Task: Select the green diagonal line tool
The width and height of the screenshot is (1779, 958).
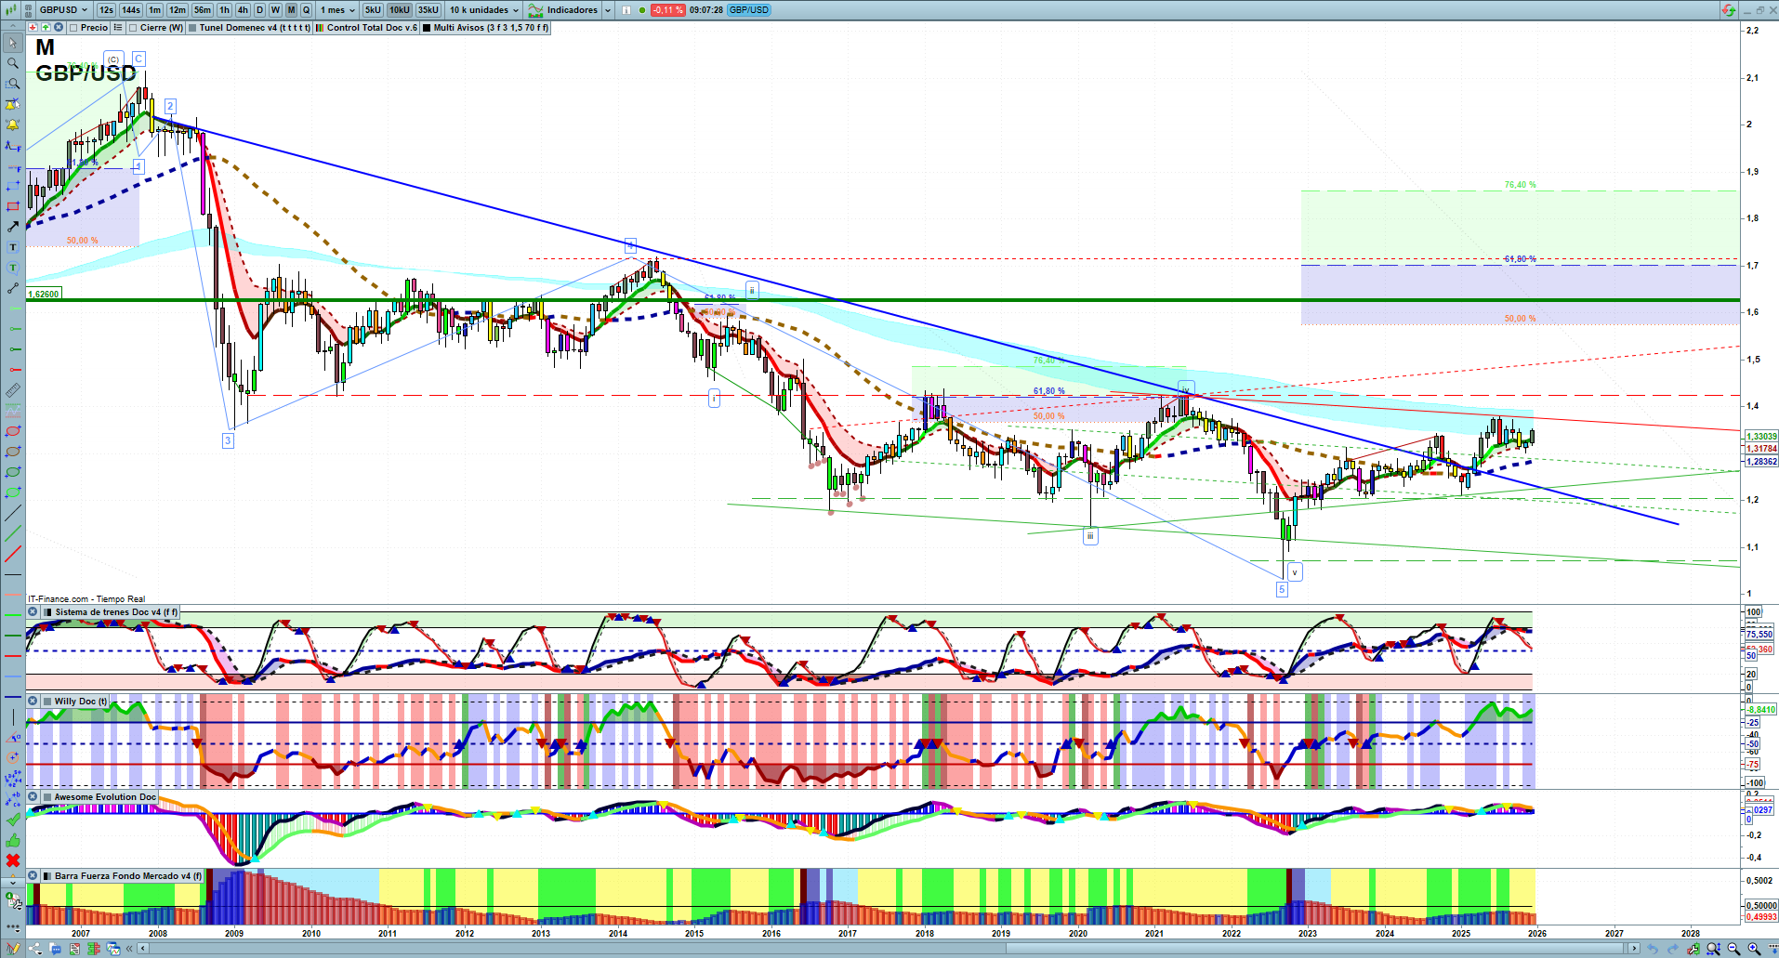Action: pyautogui.click(x=13, y=533)
